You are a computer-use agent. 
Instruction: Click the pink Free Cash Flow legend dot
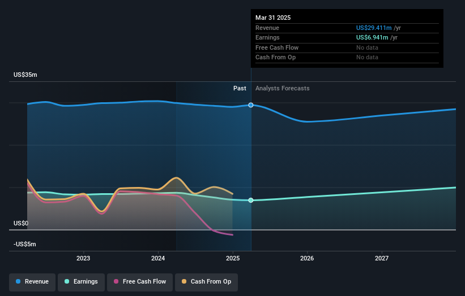click(x=116, y=281)
